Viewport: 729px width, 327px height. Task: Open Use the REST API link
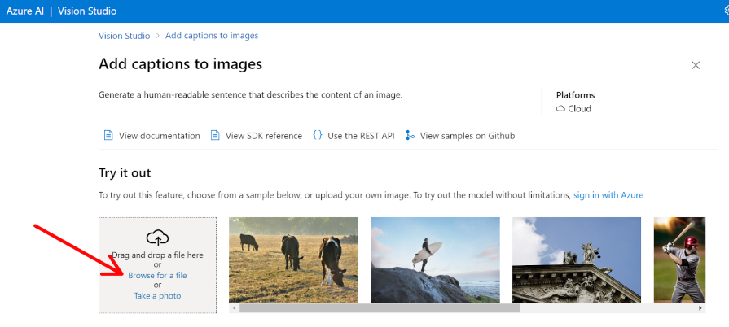coord(361,136)
